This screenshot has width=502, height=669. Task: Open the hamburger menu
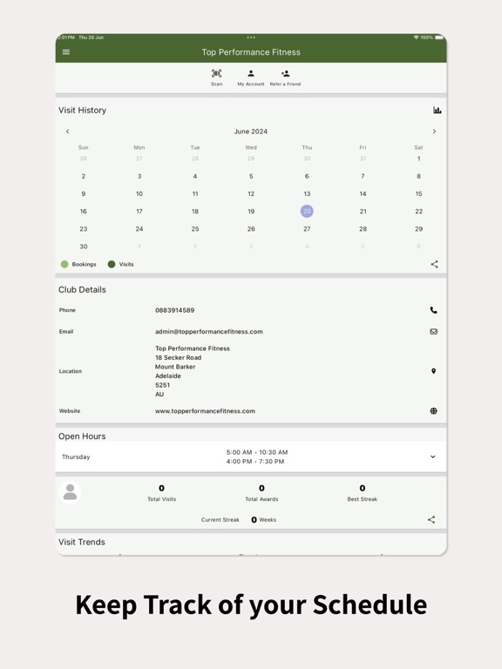tap(66, 52)
